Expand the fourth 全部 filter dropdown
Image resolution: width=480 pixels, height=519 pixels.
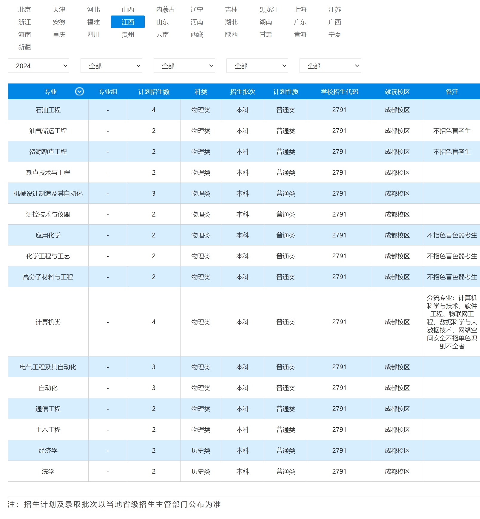pyautogui.click(x=257, y=66)
